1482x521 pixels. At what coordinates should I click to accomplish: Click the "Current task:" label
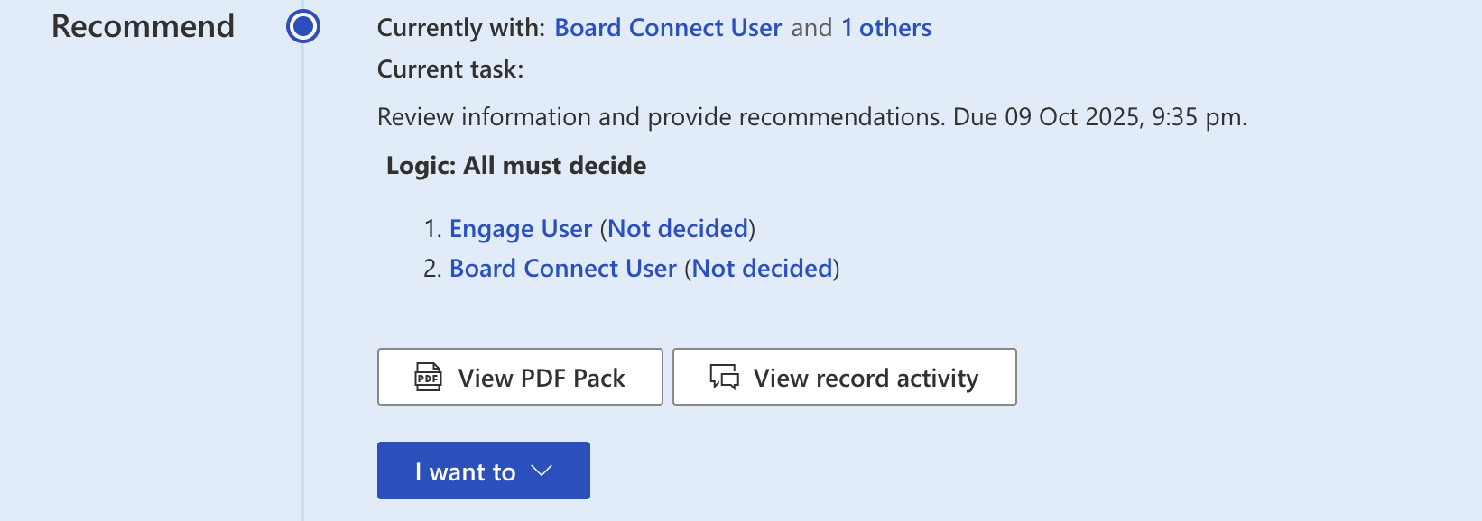pyautogui.click(x=449, y=69)
